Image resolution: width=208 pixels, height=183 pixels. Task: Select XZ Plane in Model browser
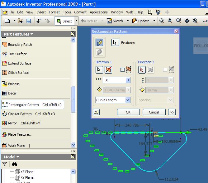24,172
